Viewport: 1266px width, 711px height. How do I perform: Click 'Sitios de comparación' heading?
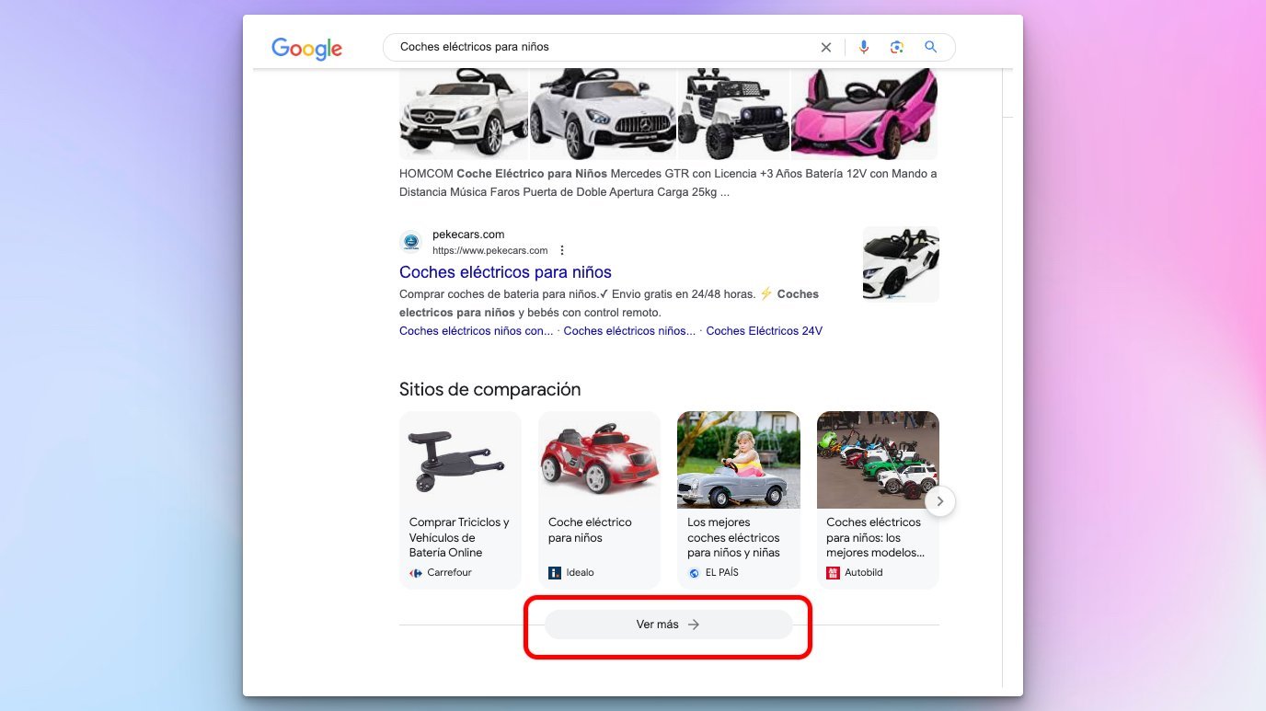pos(489,389)
